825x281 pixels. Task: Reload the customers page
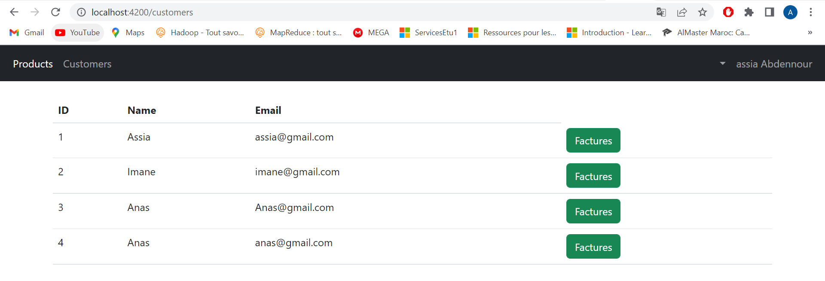(55, 12)
